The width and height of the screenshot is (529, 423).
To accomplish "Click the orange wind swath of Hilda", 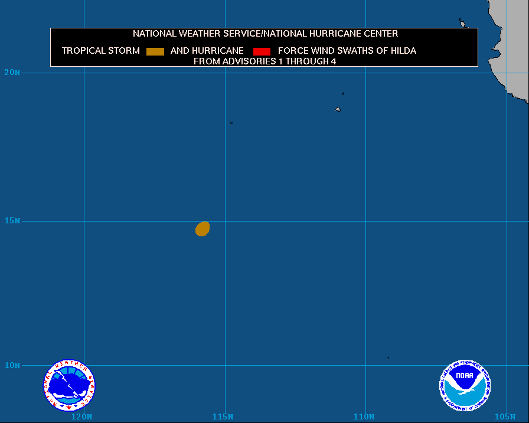I will pos(203,229).
